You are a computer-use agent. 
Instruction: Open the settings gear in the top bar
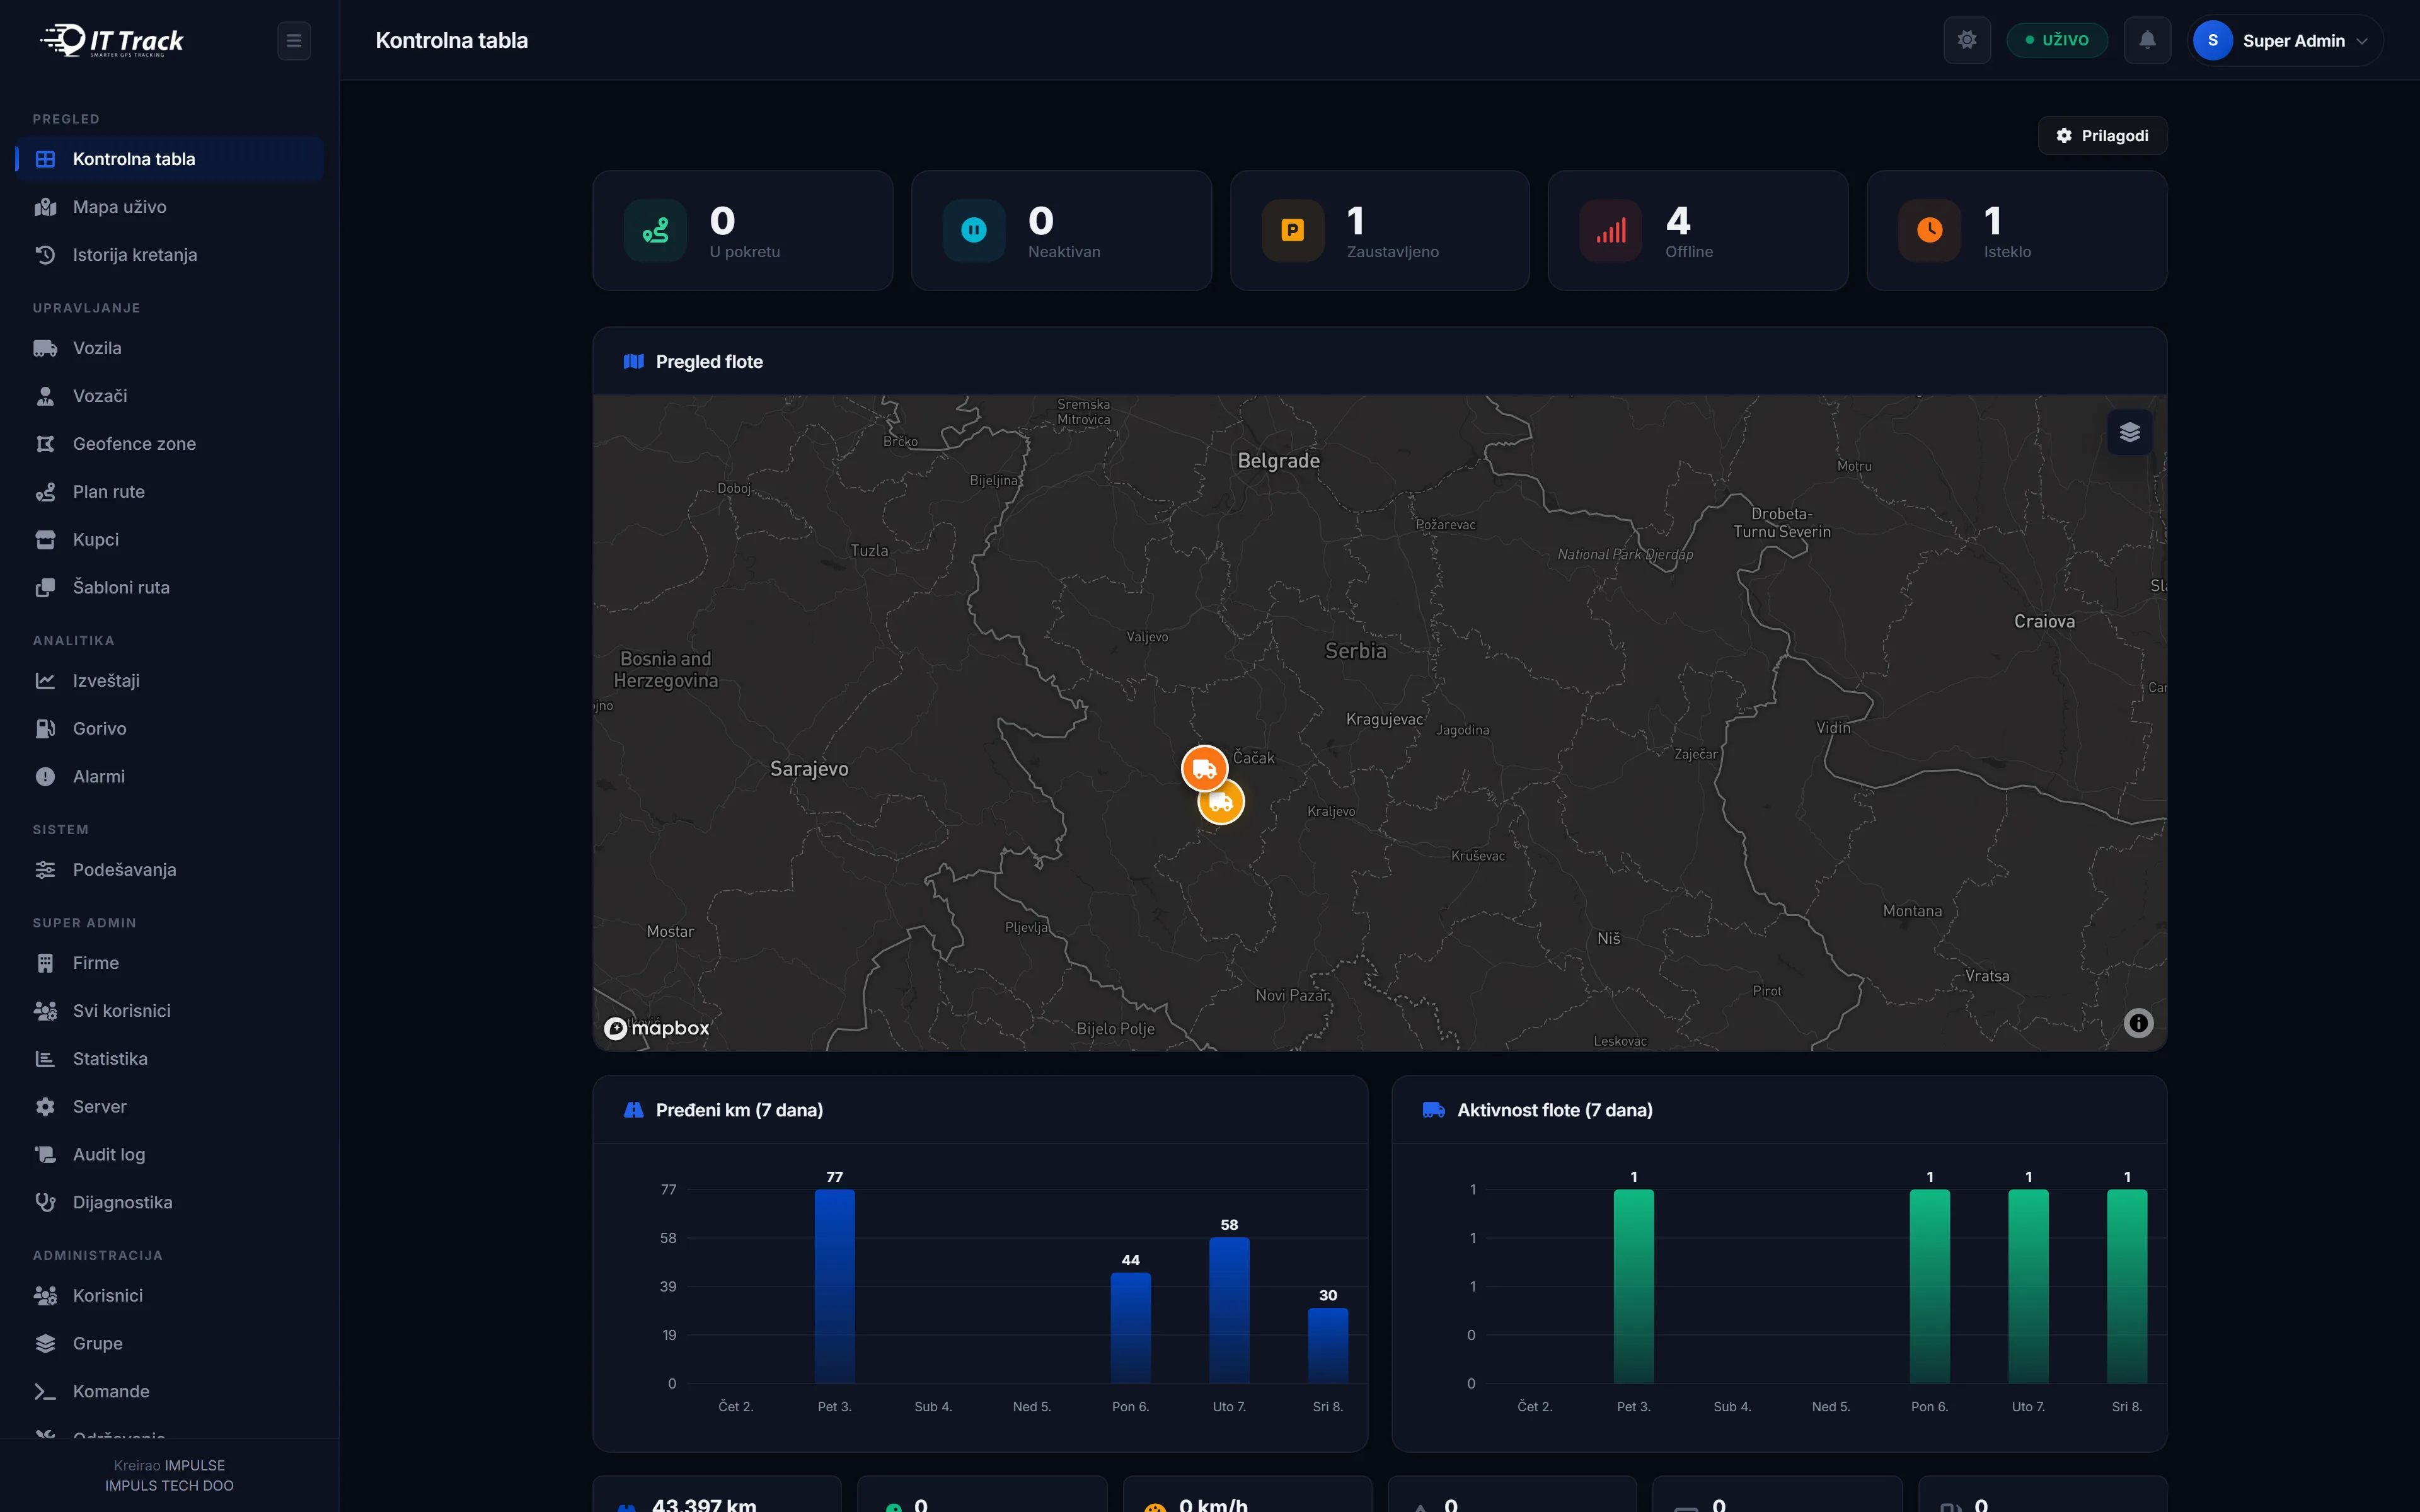(x=1967, y=40)
